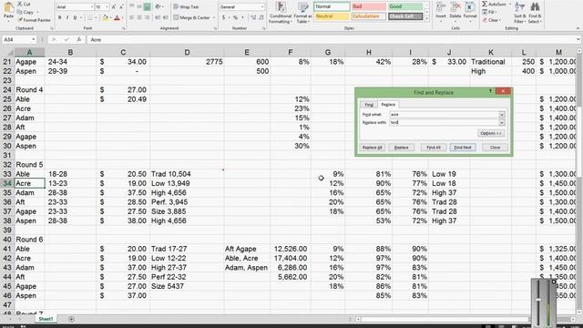Click the Cut scissors icon
The width and height of the screenshot is (583, 328).
pos(20,4)
